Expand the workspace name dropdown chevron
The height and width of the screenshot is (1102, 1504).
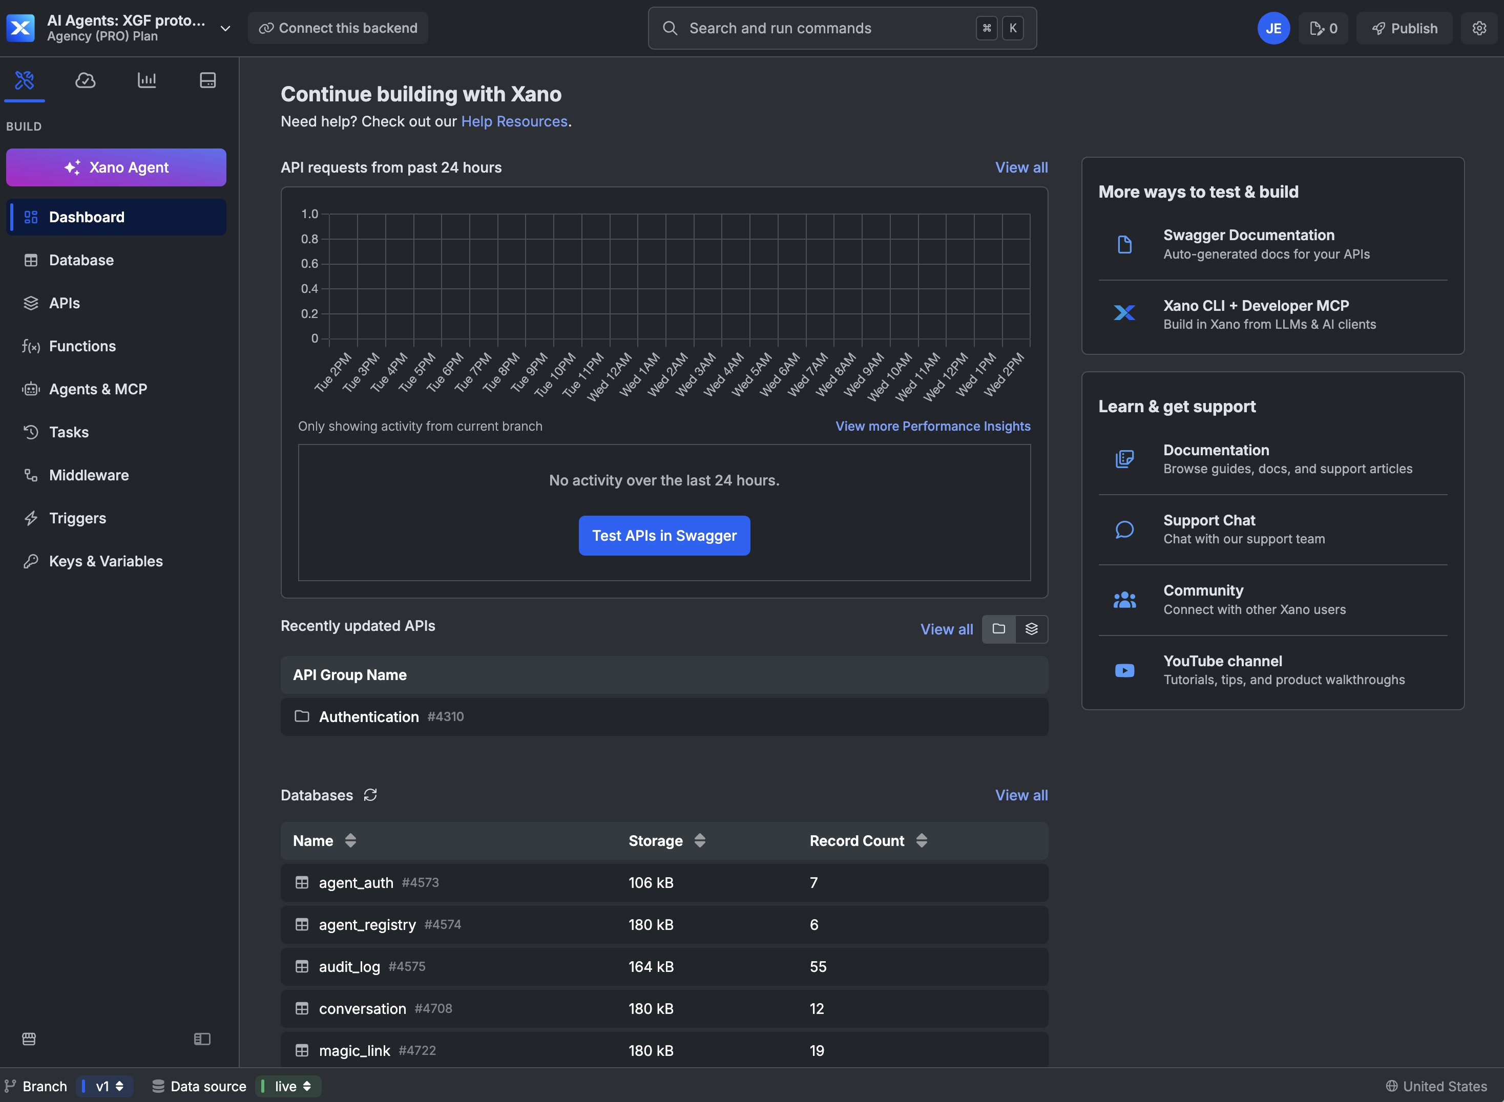[x=225, y=29]
